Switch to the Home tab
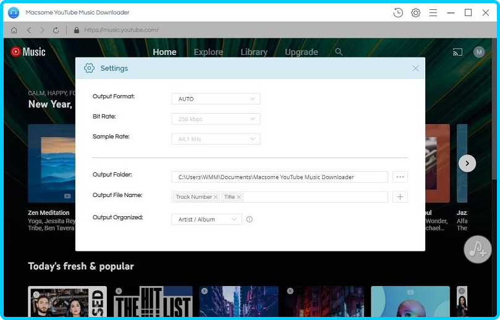The height and width of the screenshot is (320, 500). click(164, 52)
